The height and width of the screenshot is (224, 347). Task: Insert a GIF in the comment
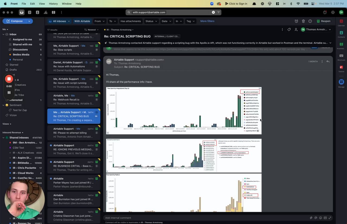(x=325, y=218)
